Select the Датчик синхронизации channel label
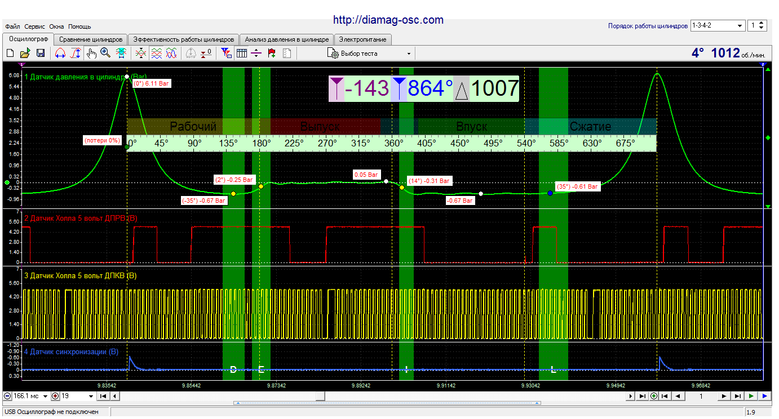 tap(71, 351)
